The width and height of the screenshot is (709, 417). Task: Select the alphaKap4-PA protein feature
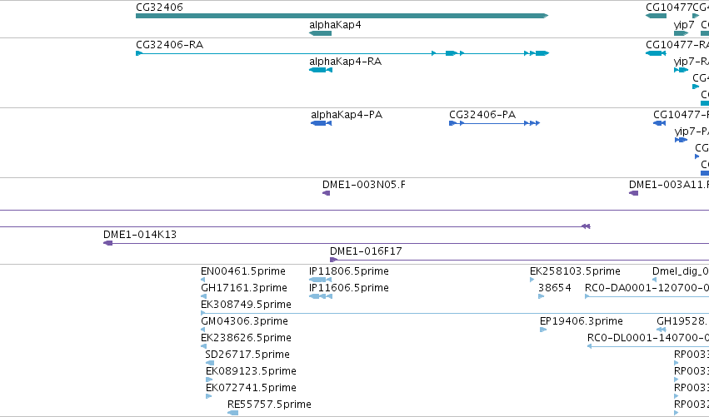click(x=321, y=123)
